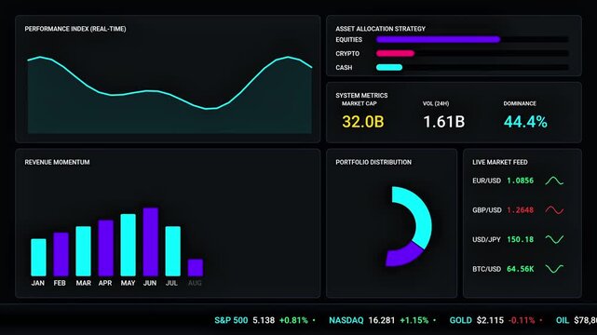597x335 pixels.
Task: Select the Cash cyan allocation bar
Action: coord(389,67)
